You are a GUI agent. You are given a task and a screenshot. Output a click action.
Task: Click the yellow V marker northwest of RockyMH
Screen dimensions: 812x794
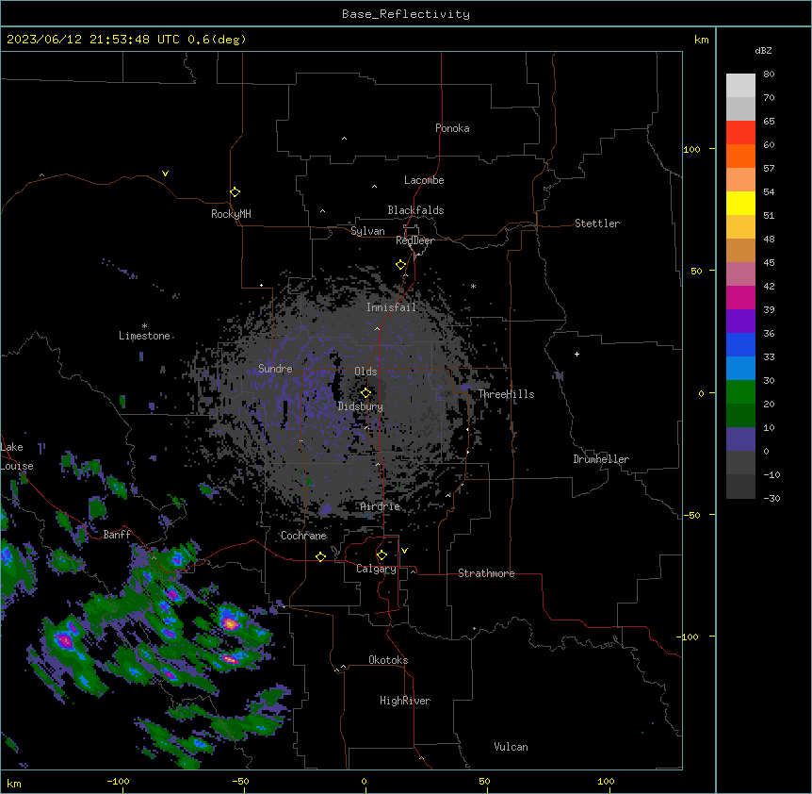pyautogui.click(x=165, y=174)
